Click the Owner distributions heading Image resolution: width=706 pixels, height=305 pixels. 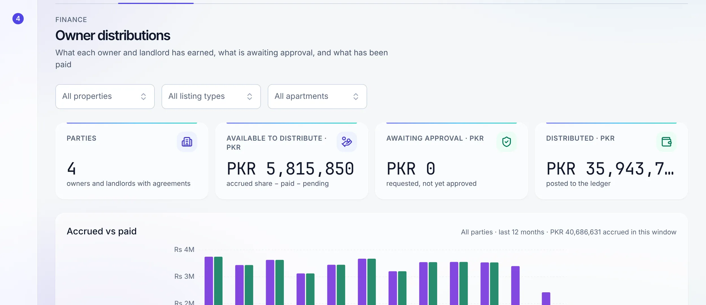113,36
